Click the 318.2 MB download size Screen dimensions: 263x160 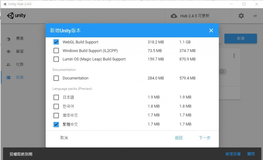(x=156, y=42)
